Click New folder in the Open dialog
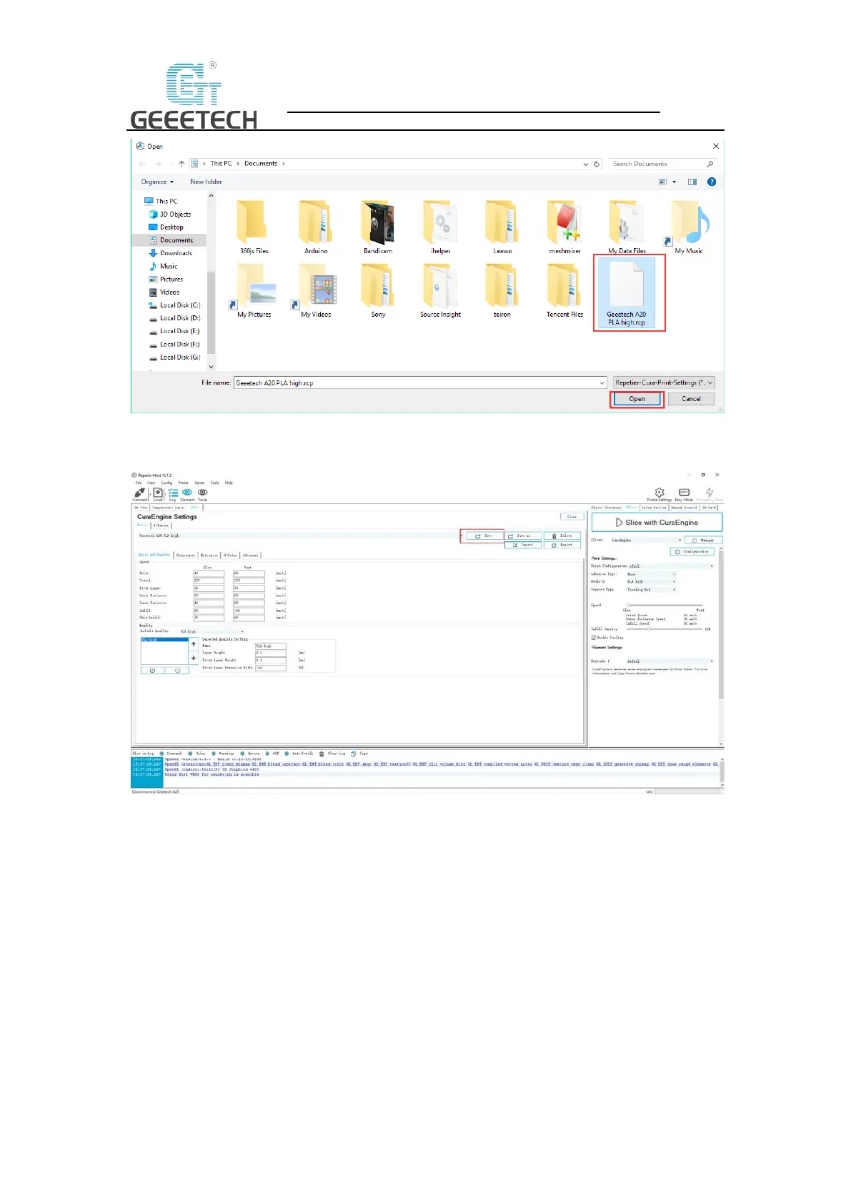This screenshot has width=851, height=1204. click(206, 182)
